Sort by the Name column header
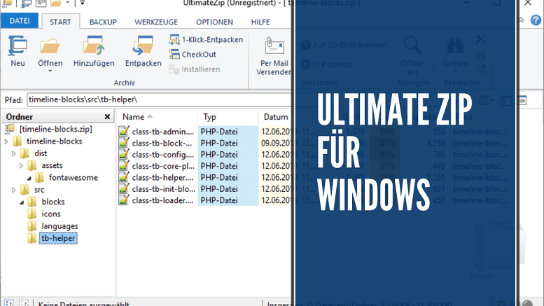The image size is (544, 306). coord(133,117)
